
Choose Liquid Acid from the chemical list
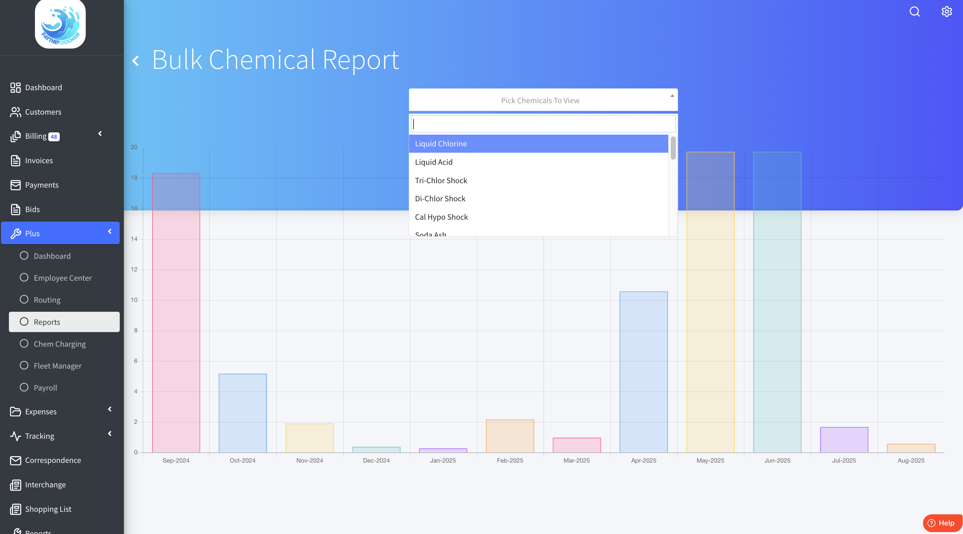tap(434, 162)
